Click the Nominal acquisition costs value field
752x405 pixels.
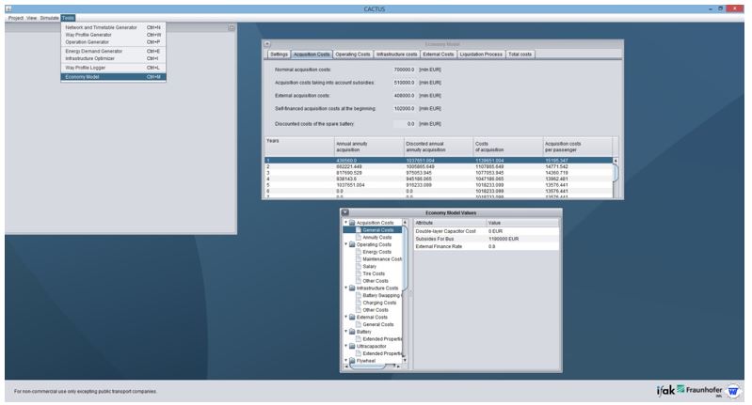(x=403, y=70)
